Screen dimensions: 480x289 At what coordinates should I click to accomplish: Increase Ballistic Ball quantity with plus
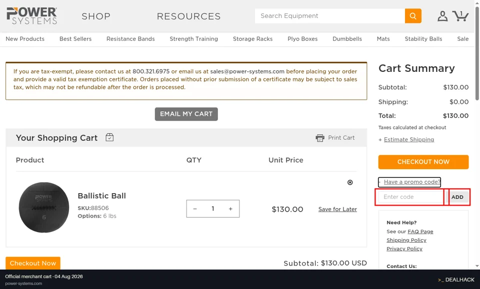coord(230,209)
